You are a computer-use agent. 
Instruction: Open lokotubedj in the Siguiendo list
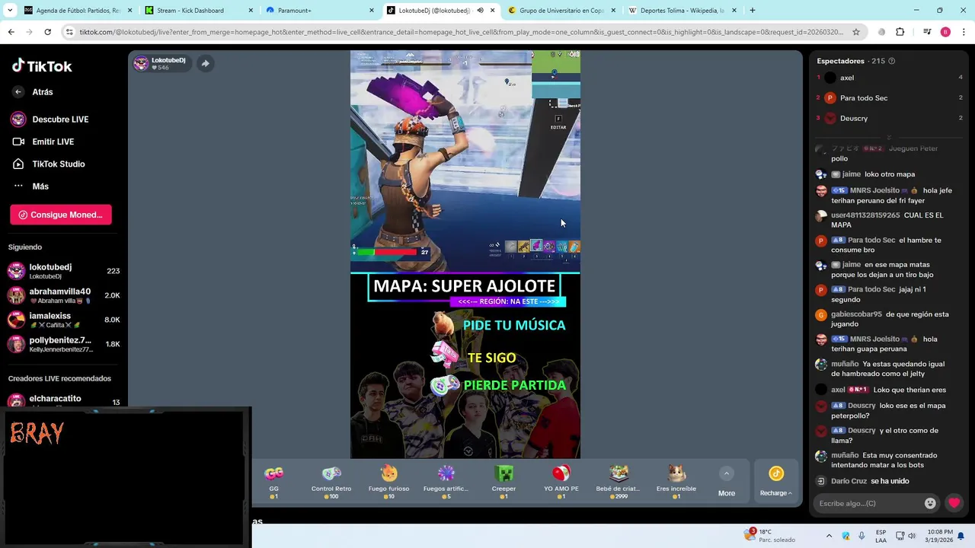[x=63, y=271]
